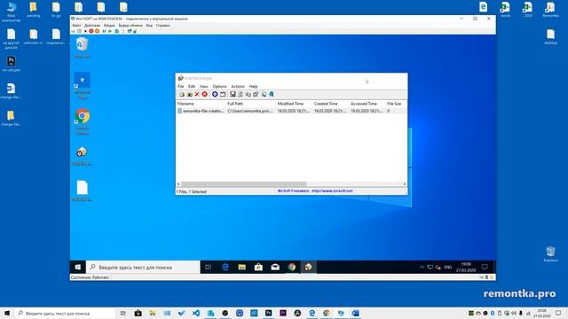Click right scroll arrow of file list
This screenshot has height=319, width=568.
coord(405,184)
